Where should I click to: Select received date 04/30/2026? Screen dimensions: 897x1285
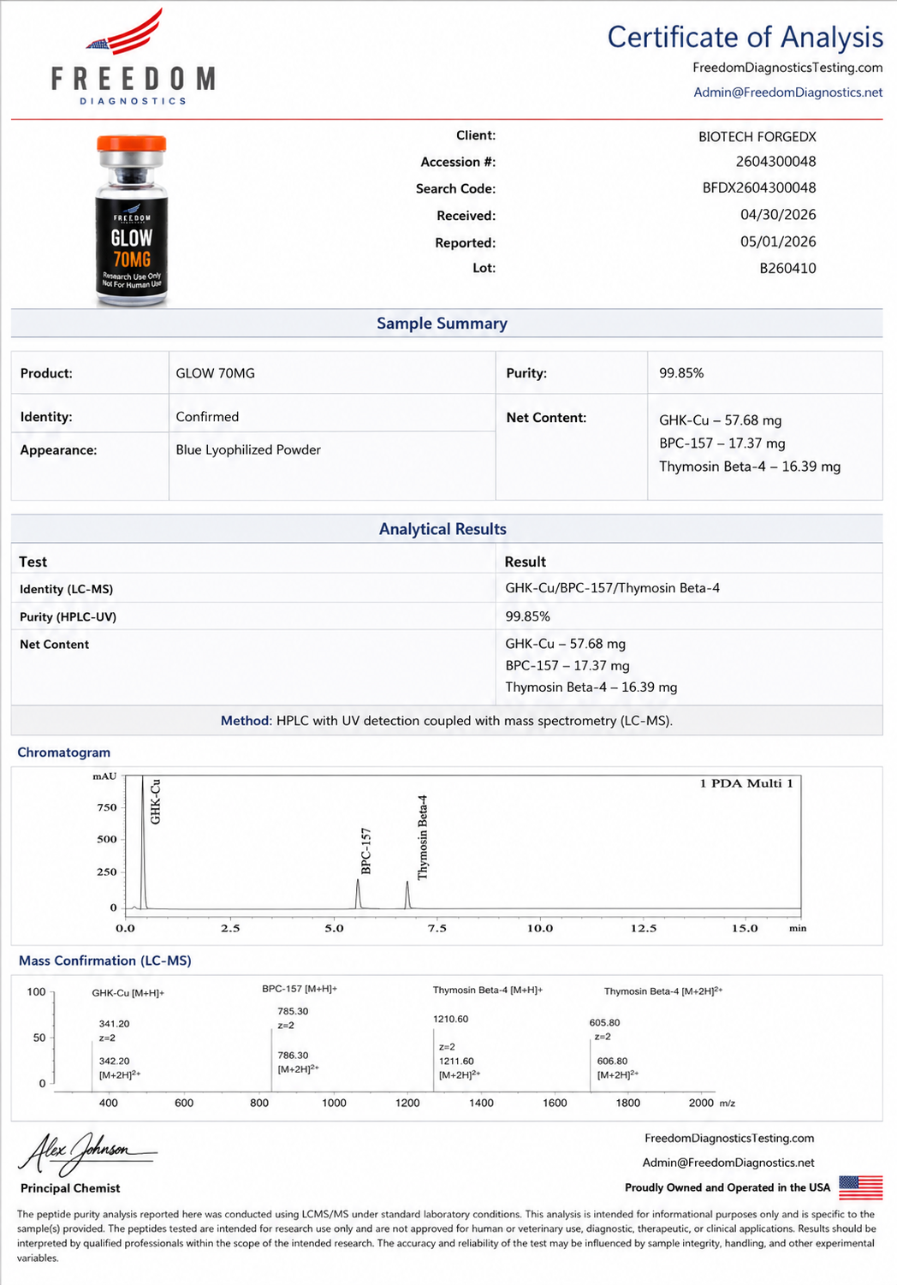(778, 215)
